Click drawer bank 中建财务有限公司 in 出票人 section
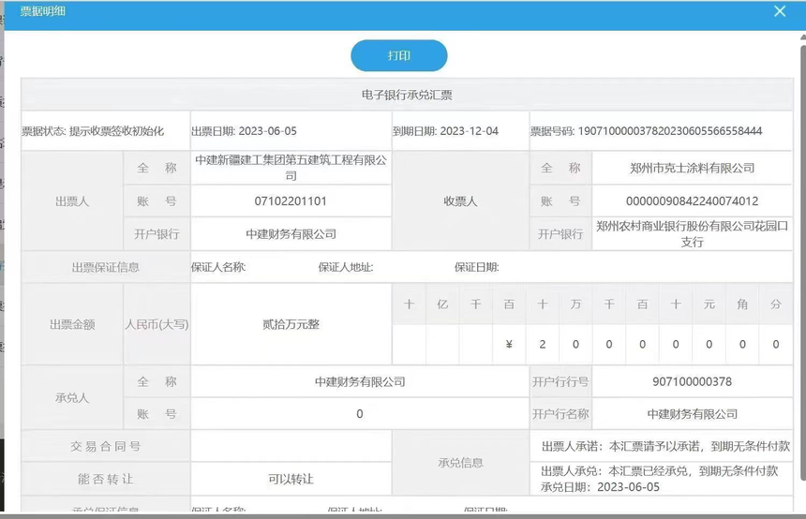Screen dimensions: 806x519 point(291,234)
